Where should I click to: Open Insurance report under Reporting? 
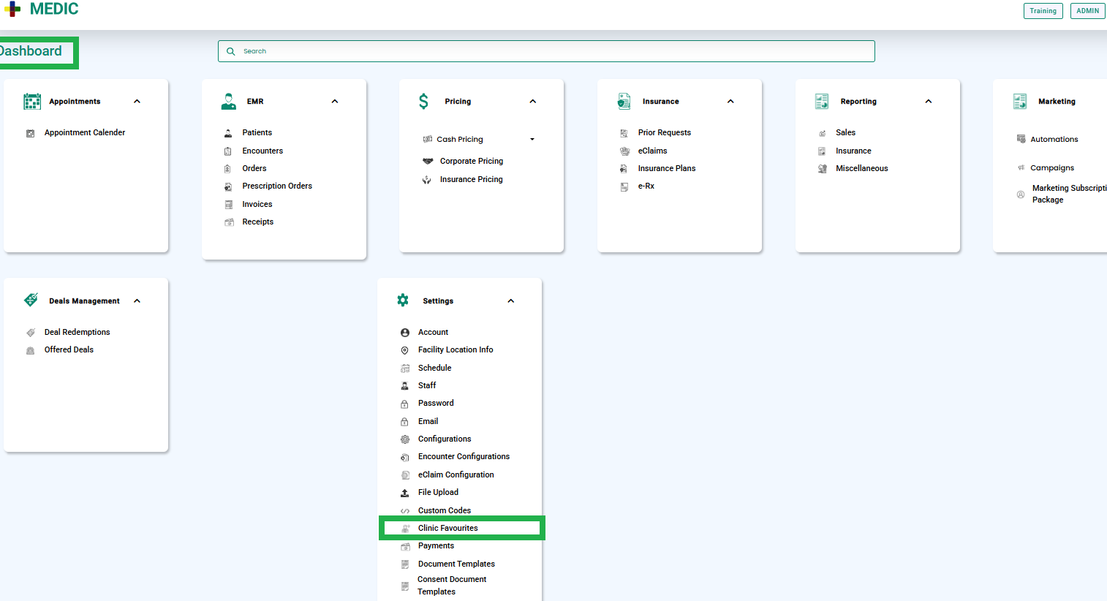coord(853,151)
